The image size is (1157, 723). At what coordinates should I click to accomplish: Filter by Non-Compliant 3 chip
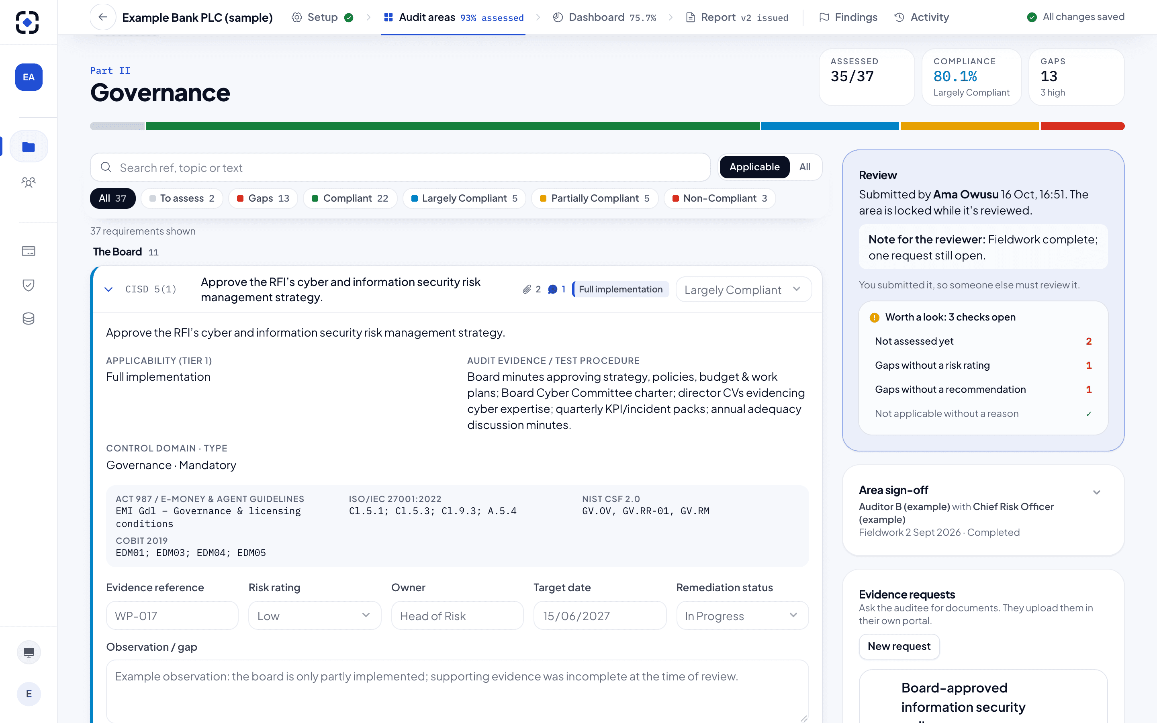[720, 198]
